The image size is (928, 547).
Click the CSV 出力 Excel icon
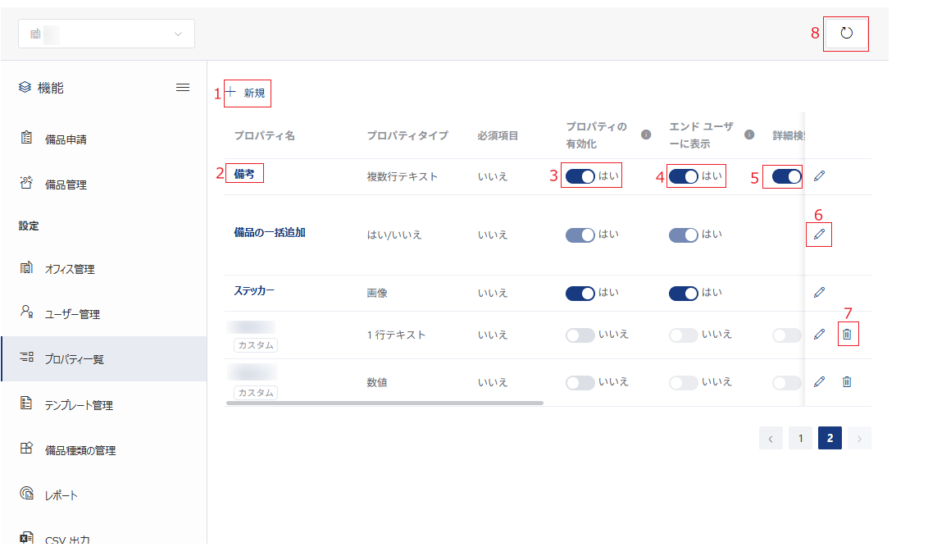[x=26, y=537]
